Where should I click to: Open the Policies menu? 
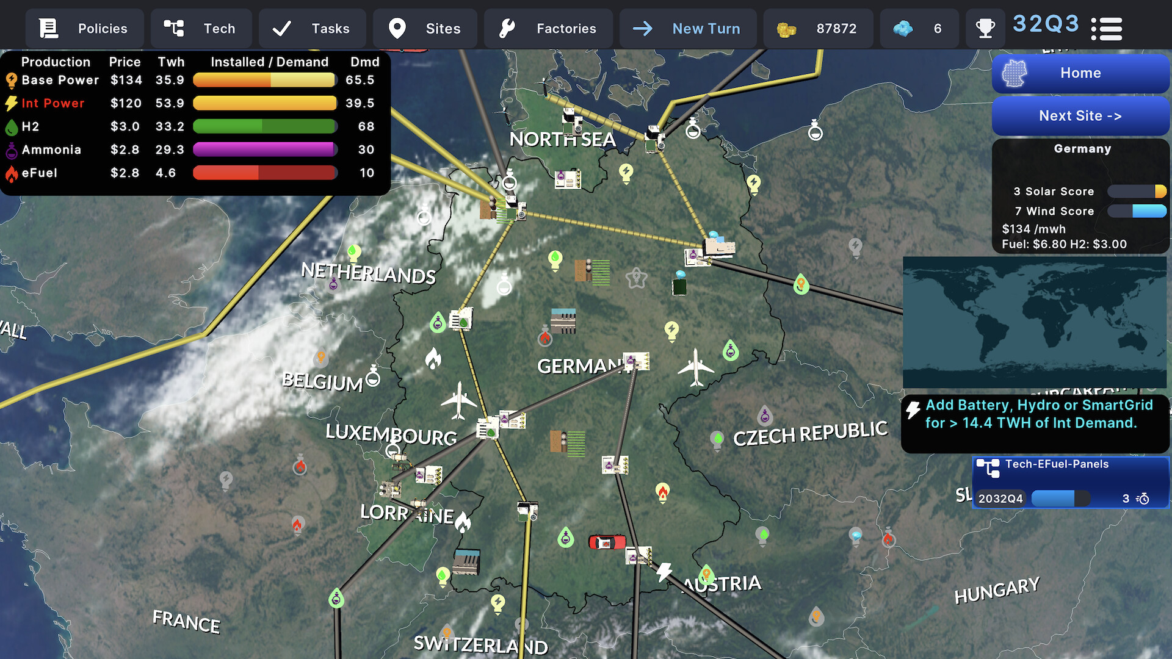84,29
